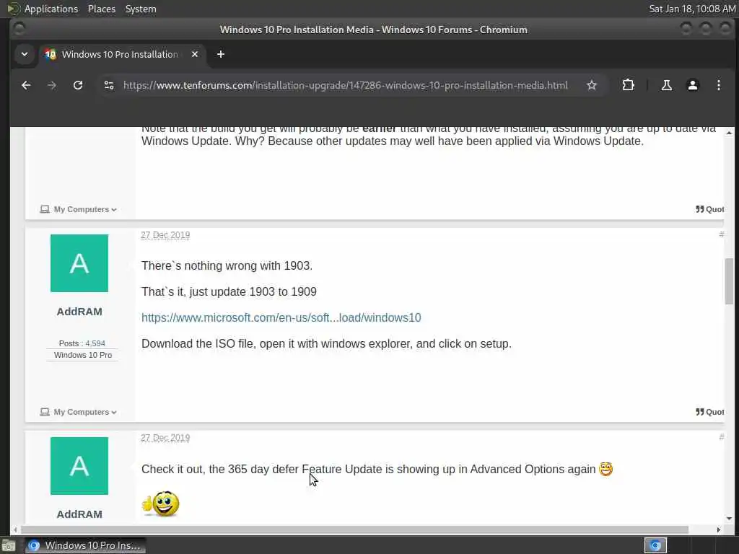
Task: Click AddRAM's avatar in the 1903 post
Action: 79,263
